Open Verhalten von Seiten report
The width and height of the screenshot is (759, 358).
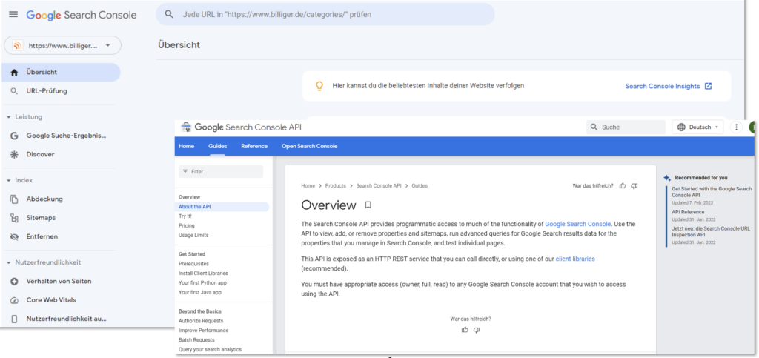click(x=61, y=281)
